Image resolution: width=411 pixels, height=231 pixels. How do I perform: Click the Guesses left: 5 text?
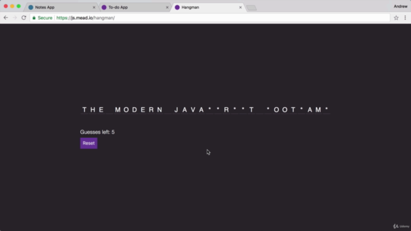coord(97,132)
